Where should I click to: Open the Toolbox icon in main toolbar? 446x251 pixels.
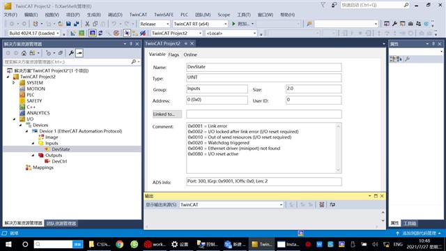[x=410, y=24]
